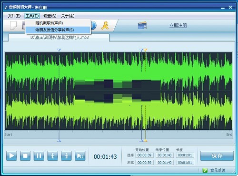Image resolution: width=238 pixels, height=176 pixels.
Task: Select the yellow playhead marker on waveform
Action: click(x=145, y=50)
